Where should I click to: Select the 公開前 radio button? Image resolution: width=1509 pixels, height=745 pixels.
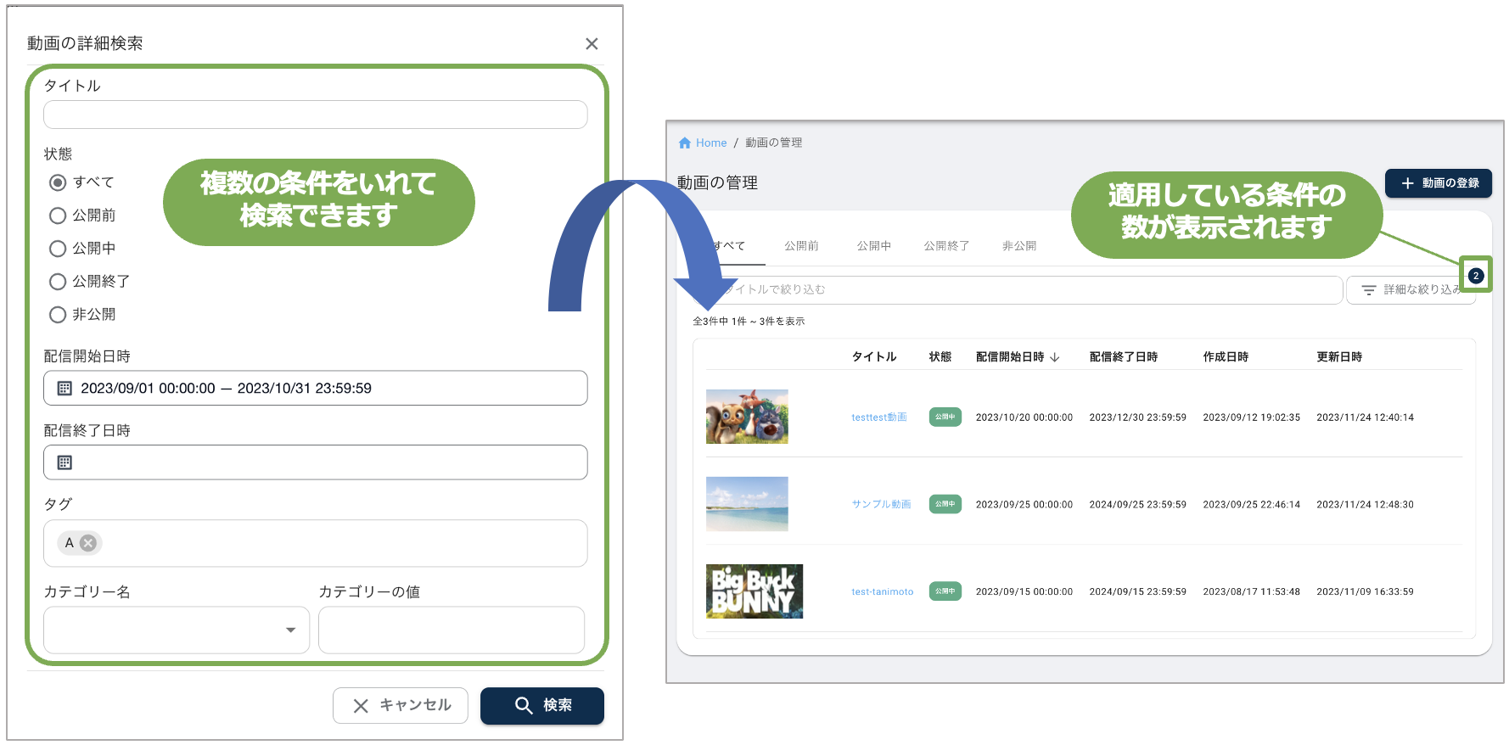(58, 216)
